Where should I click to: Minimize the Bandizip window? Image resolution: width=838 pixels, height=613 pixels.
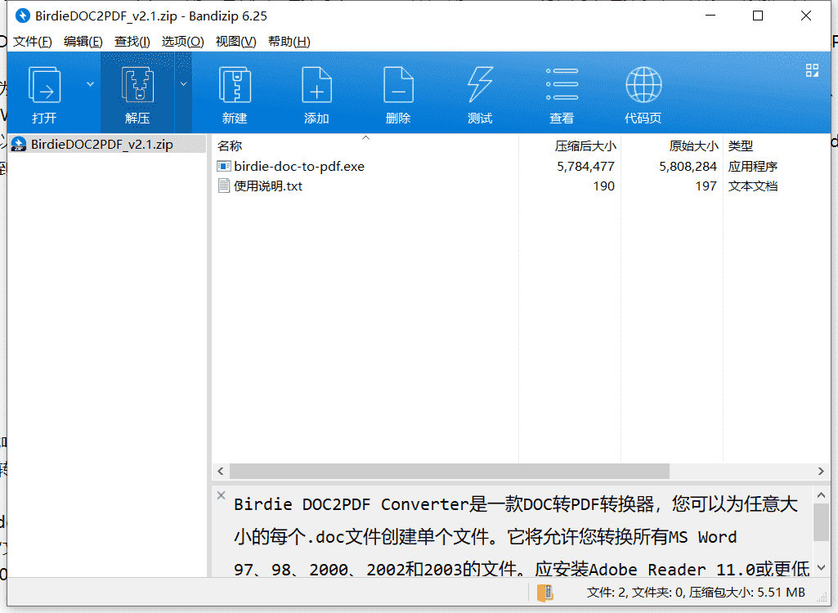(x=710, y=16)
